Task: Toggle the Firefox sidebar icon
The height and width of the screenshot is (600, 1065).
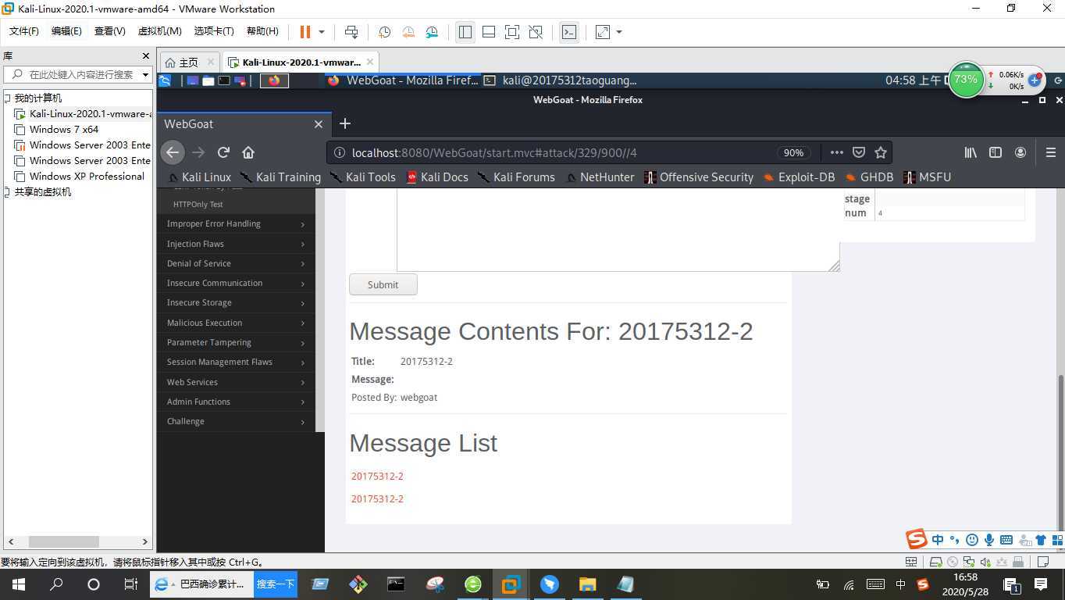Action: [x=996, y=152]
